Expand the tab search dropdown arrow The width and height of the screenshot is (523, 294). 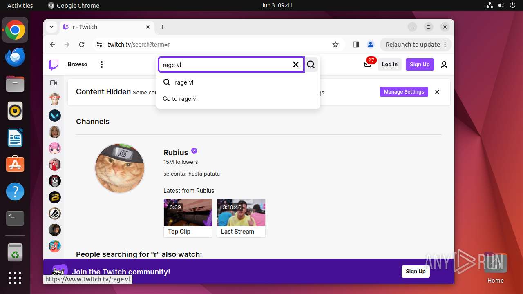coord(51,27)
